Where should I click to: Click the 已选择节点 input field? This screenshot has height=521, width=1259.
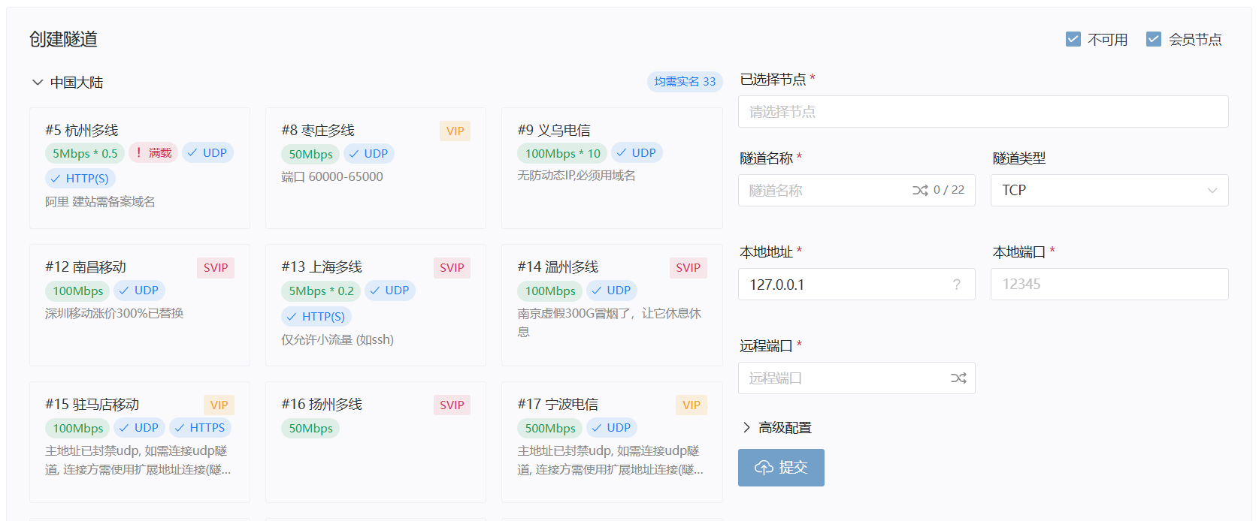click(x=982, y=112)
